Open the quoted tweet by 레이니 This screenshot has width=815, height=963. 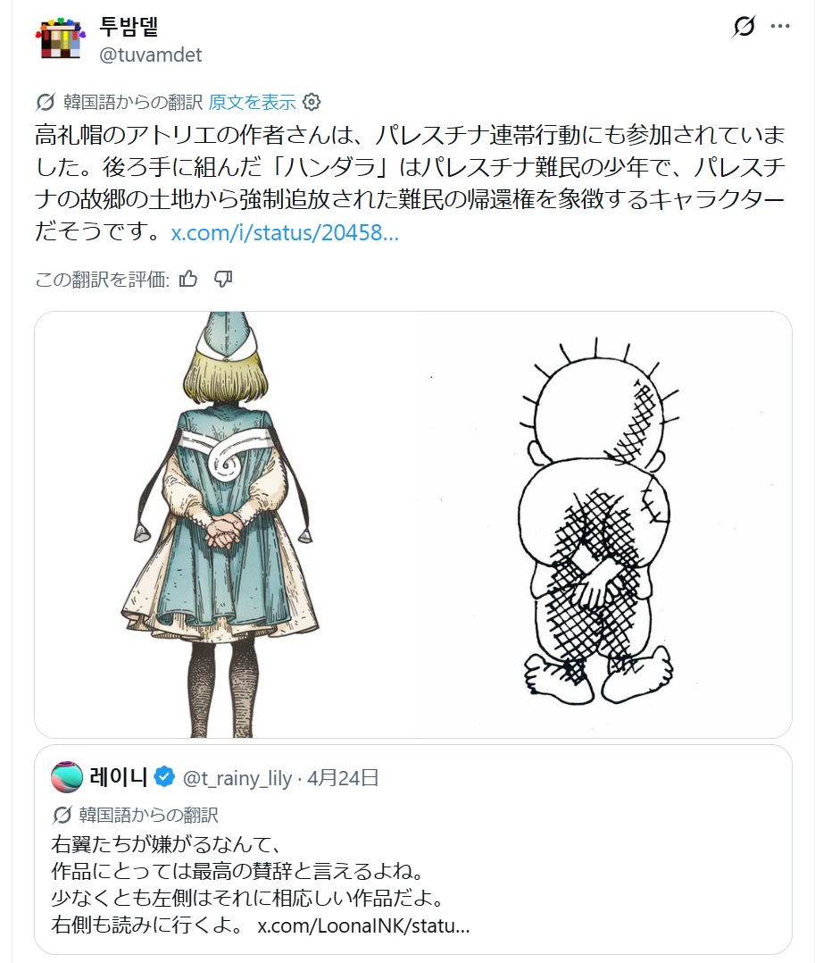point(413,850)
